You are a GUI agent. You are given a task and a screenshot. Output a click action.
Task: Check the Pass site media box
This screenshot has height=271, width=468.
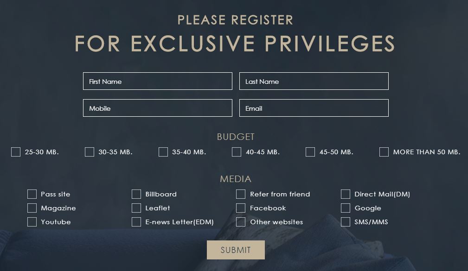click(x=32, y=194)
